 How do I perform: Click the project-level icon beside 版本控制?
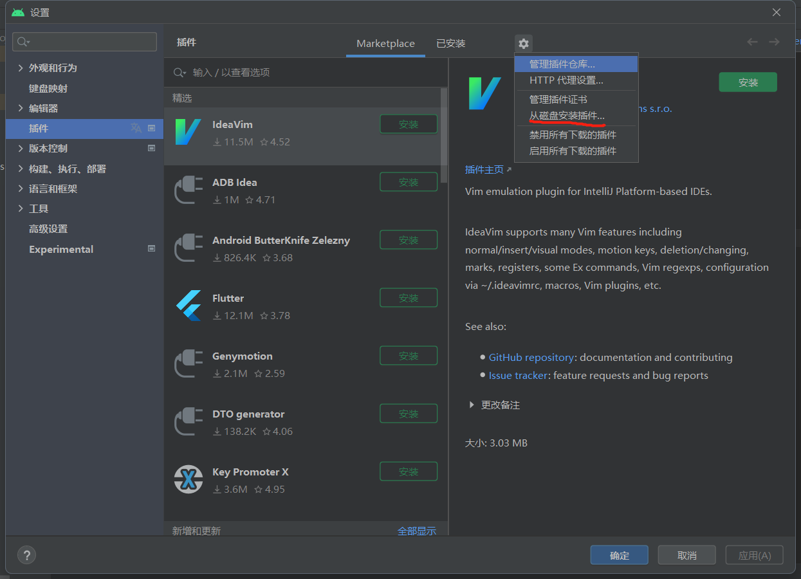pyautogui.click(x=152, y=148)
